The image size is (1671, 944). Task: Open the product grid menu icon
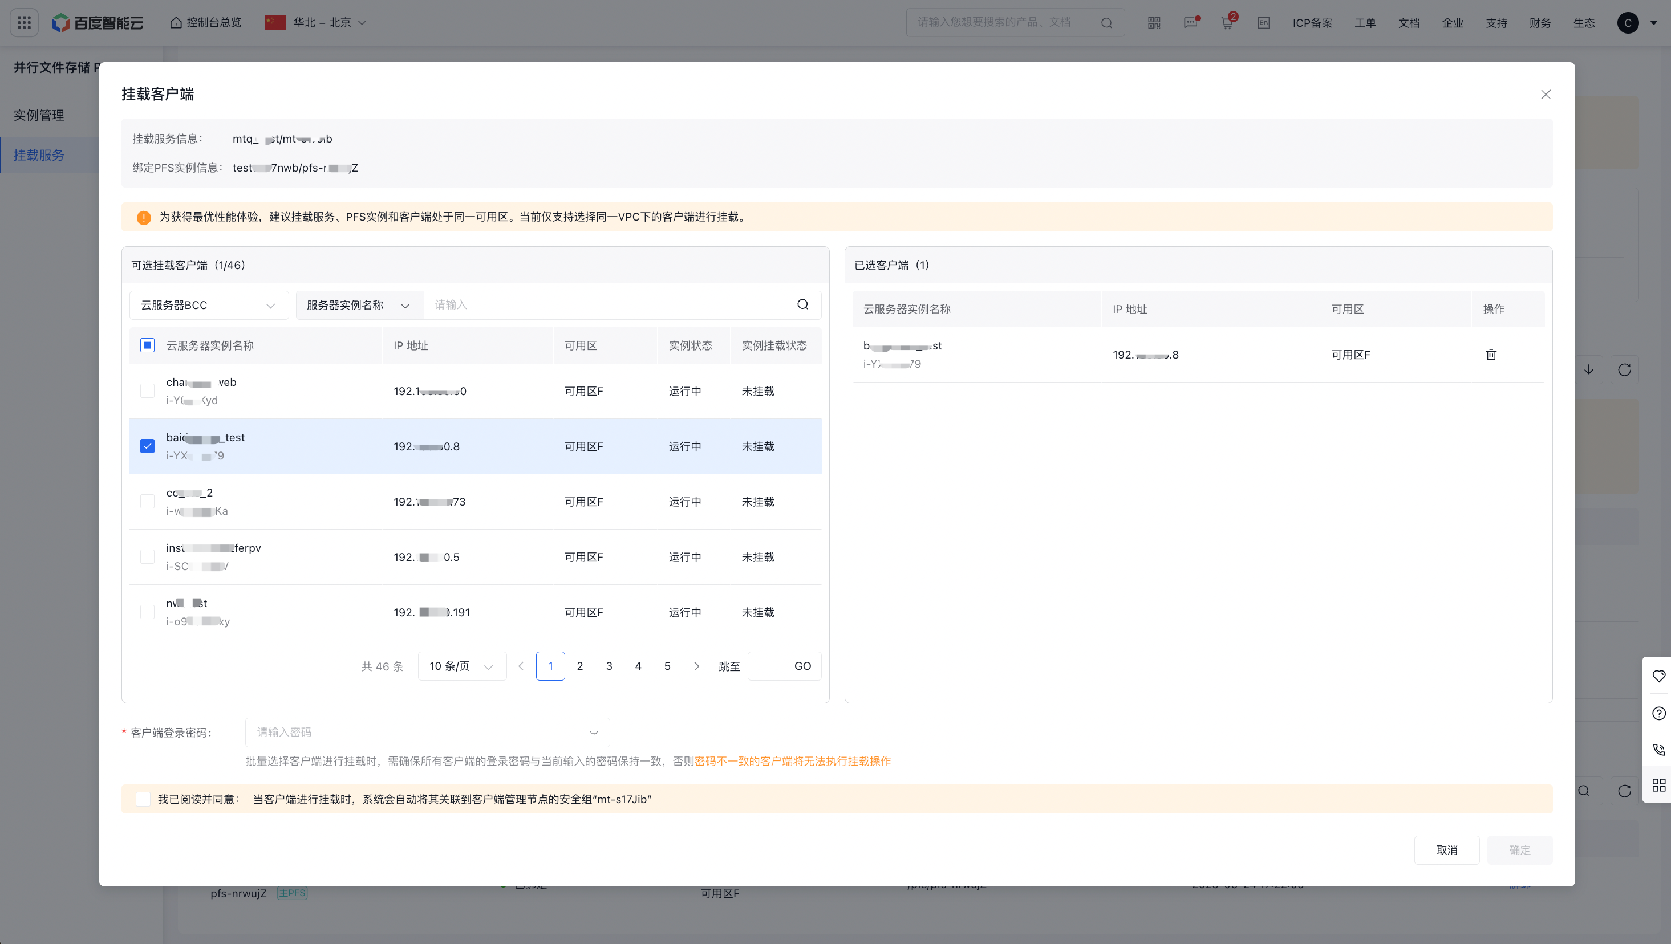click(24, 23)
